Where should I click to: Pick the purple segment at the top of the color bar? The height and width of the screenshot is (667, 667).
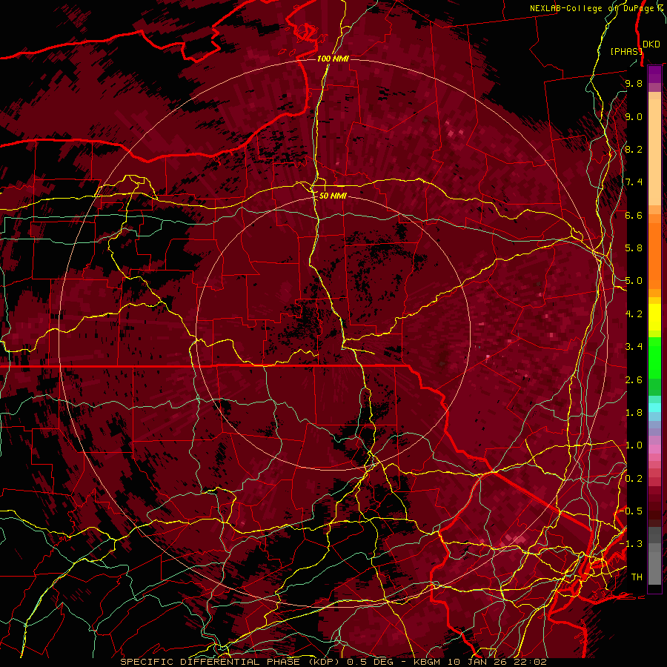click(654, 74)
